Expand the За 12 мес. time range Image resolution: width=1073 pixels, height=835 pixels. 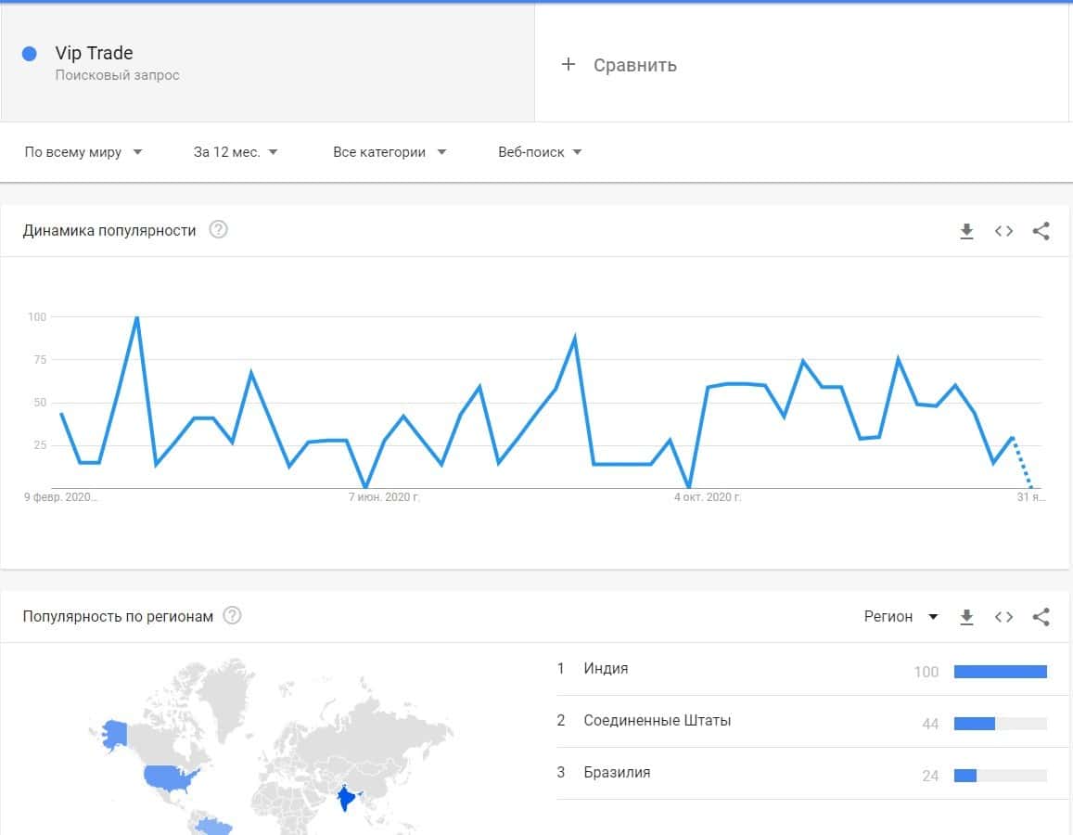pos(236,152)
